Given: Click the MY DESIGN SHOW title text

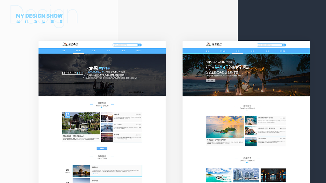Looking at the screenshot, I should (x=39, y=16).
